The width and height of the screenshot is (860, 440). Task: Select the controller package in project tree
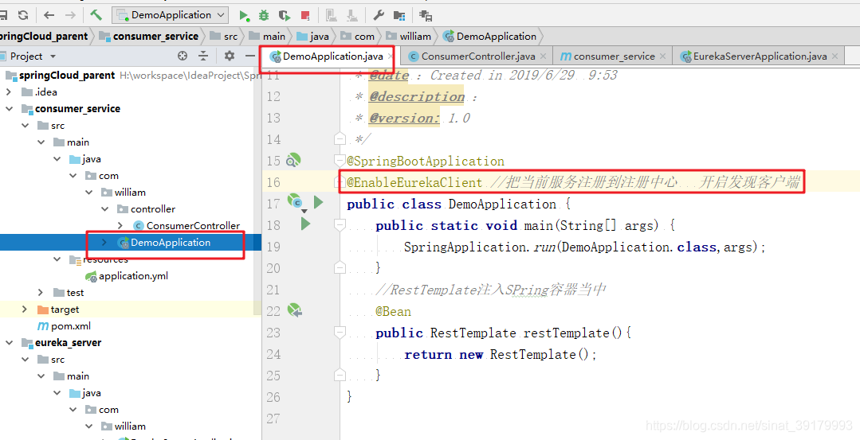coord(153,209)
